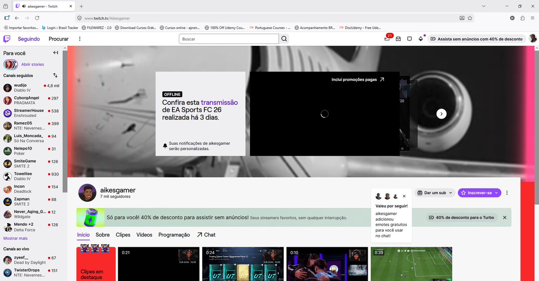
Task: Click Assista sem anúncios 40% discount button
Action: [x=477, y=39]
